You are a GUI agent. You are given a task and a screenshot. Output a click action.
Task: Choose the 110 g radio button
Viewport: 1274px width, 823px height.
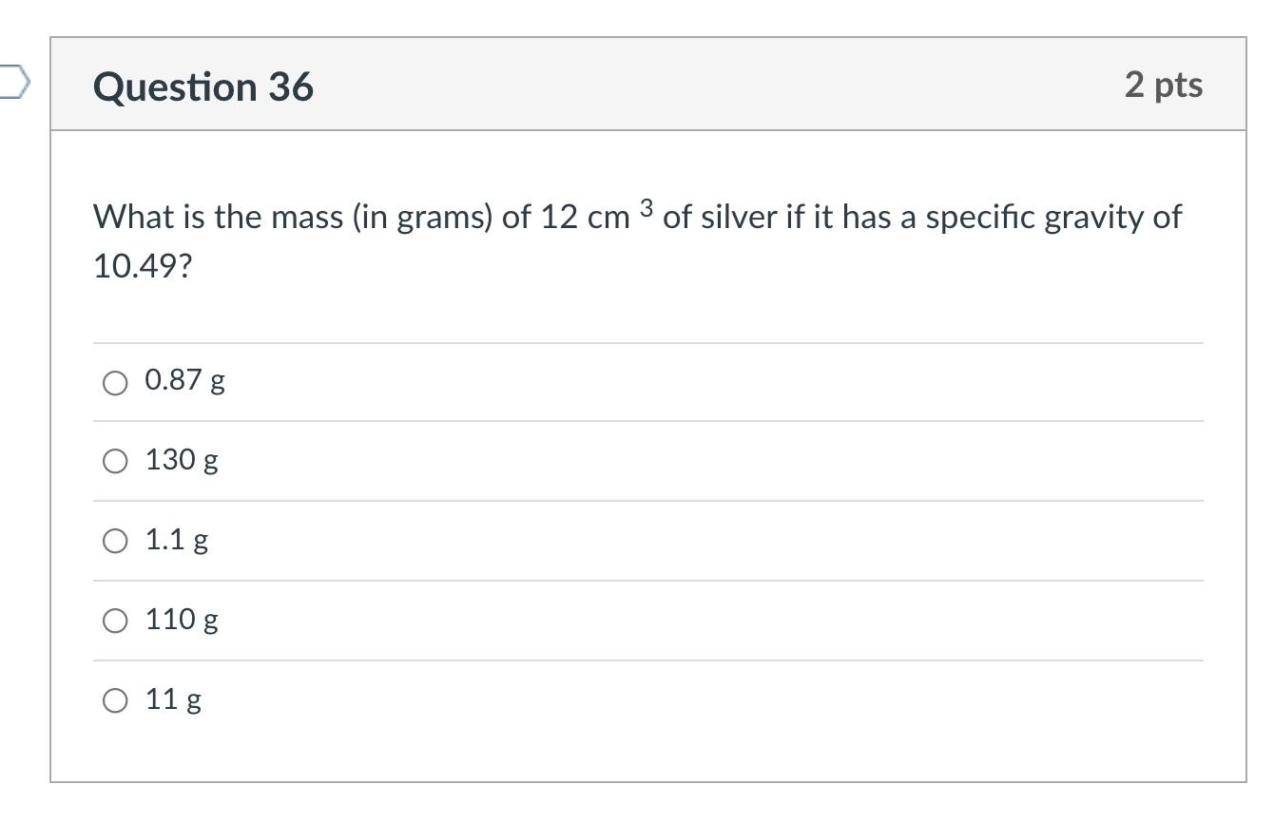click(116, 621)
